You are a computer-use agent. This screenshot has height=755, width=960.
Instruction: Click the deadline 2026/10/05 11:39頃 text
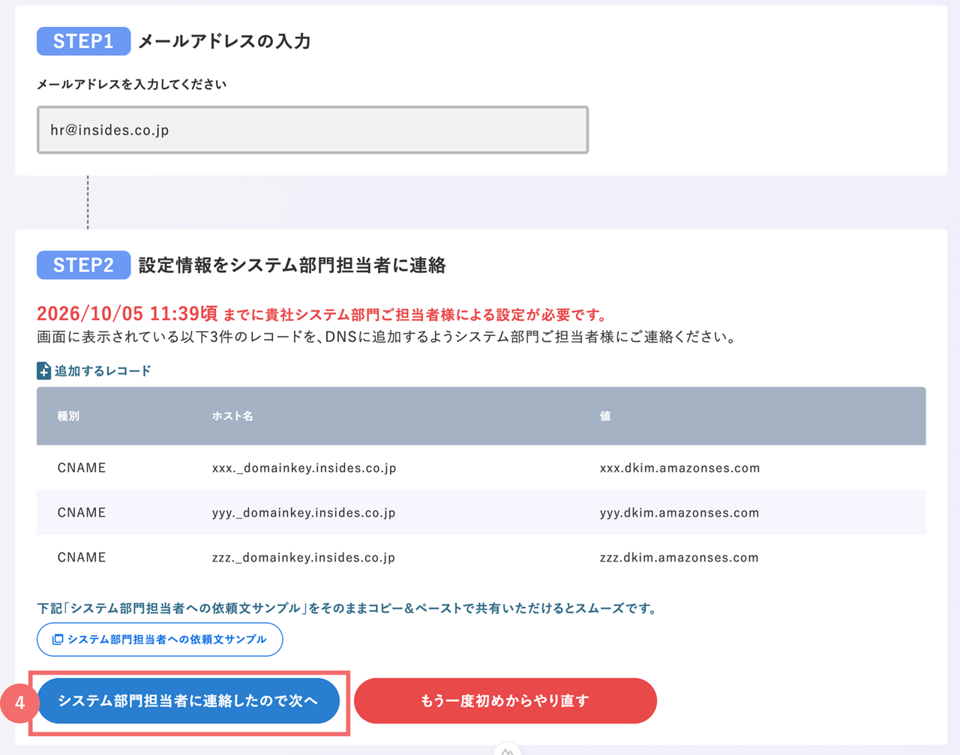click(x=127, y=313)
